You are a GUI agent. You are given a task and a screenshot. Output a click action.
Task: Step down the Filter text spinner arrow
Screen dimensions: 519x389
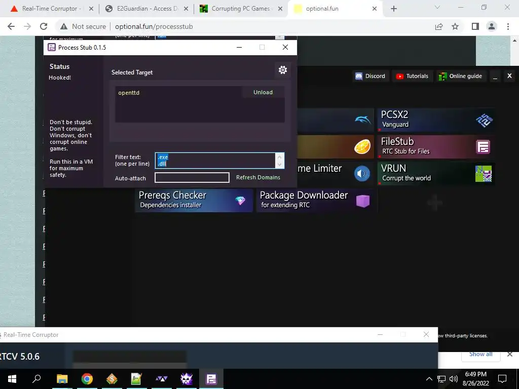[x=279, y=165]
